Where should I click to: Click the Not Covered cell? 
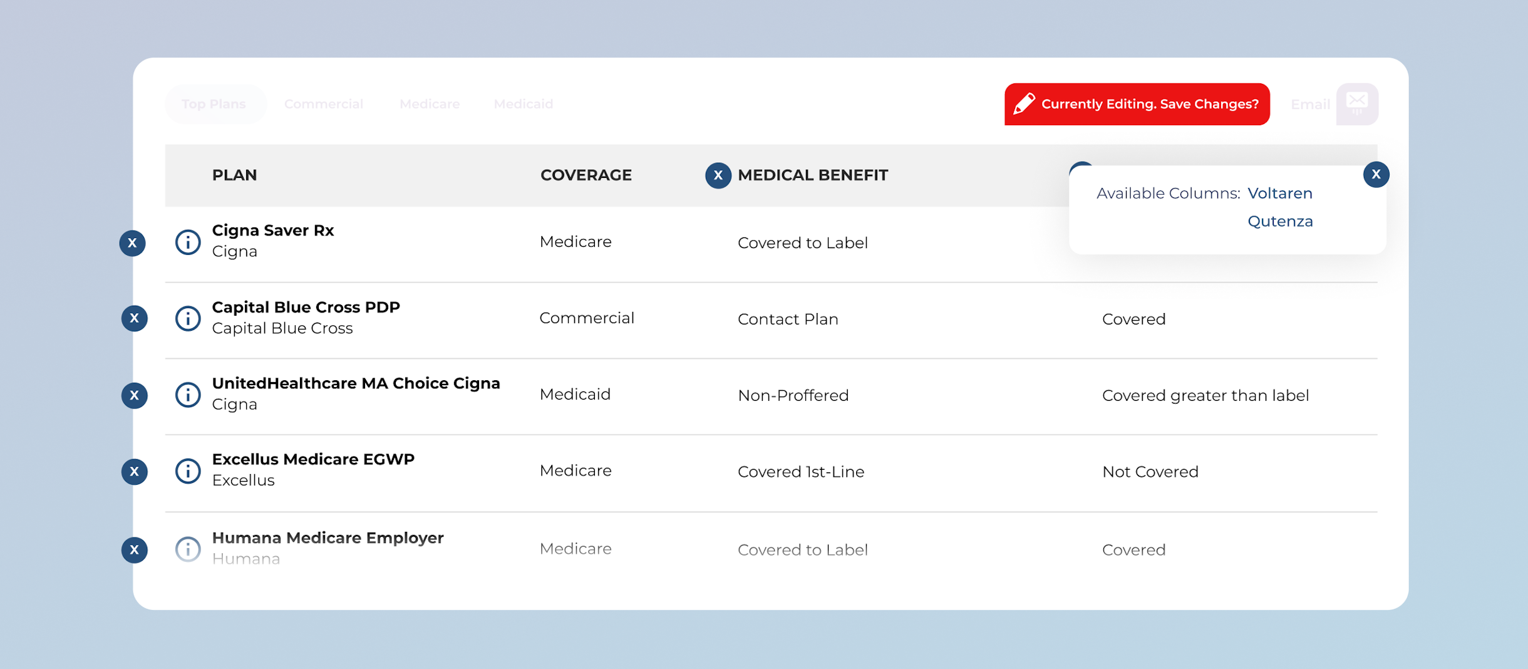click(x=1150, y=472)
